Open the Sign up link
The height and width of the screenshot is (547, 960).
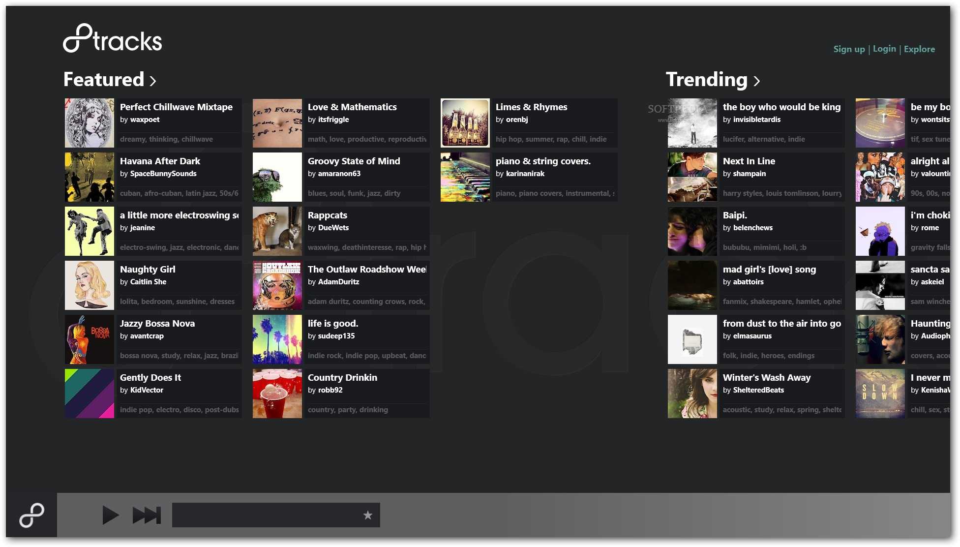pyautogui.click(x=849, y=49)
